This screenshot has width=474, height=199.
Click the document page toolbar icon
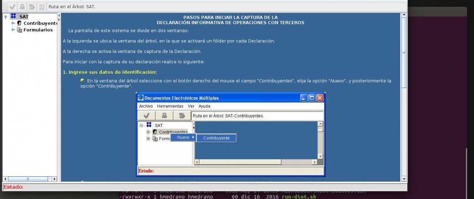(x=42, y=6)
